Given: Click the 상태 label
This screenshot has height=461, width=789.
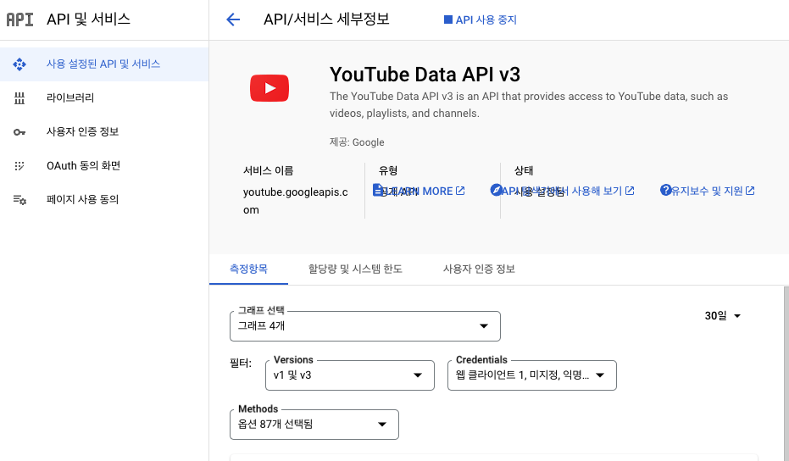Looking at the screenshot, I should pyautogui.click(x=524, y=170).
